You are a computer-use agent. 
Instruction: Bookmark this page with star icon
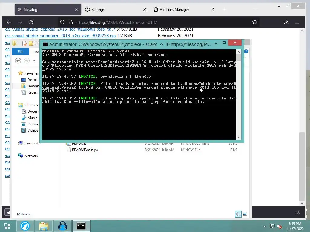255,22
